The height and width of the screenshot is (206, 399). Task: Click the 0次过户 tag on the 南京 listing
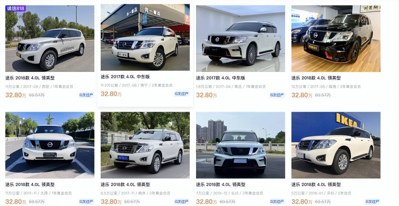[182, 202]
